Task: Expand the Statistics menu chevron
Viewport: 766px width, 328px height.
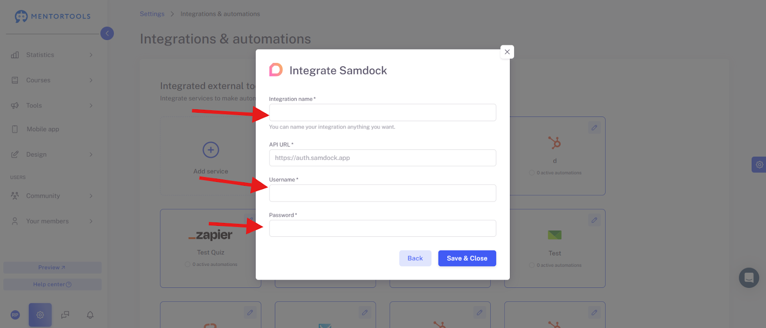Action: pyautogui.click(x=91, y=55)
